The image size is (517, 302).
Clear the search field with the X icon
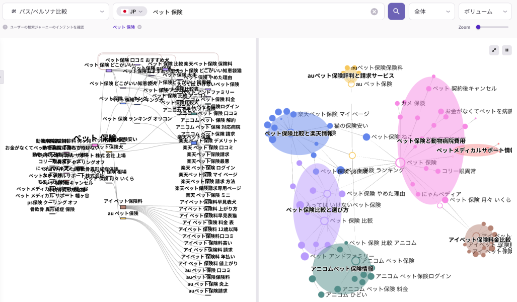pos(374,12)
